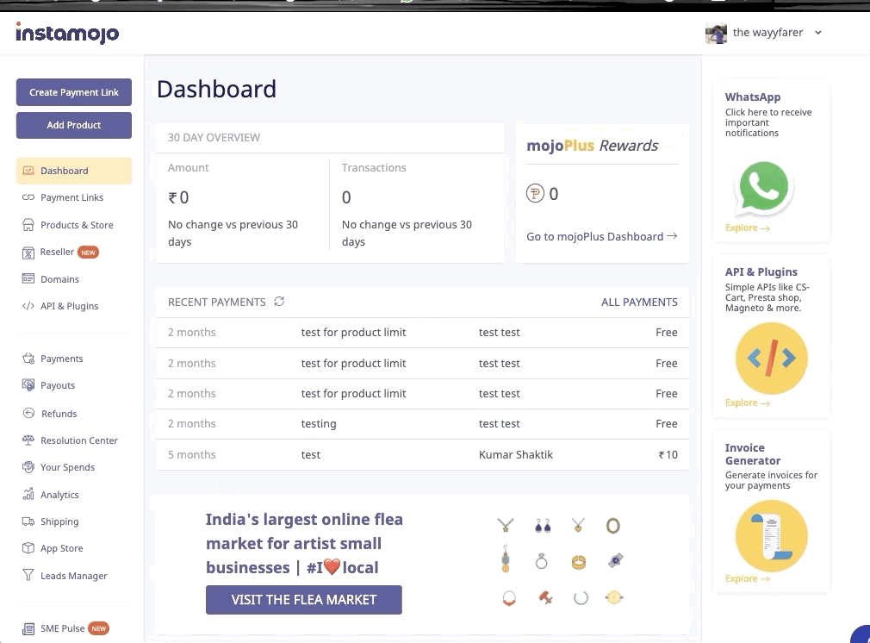Click the WhatsApp logo icon
870x643 pixels.
763,187
